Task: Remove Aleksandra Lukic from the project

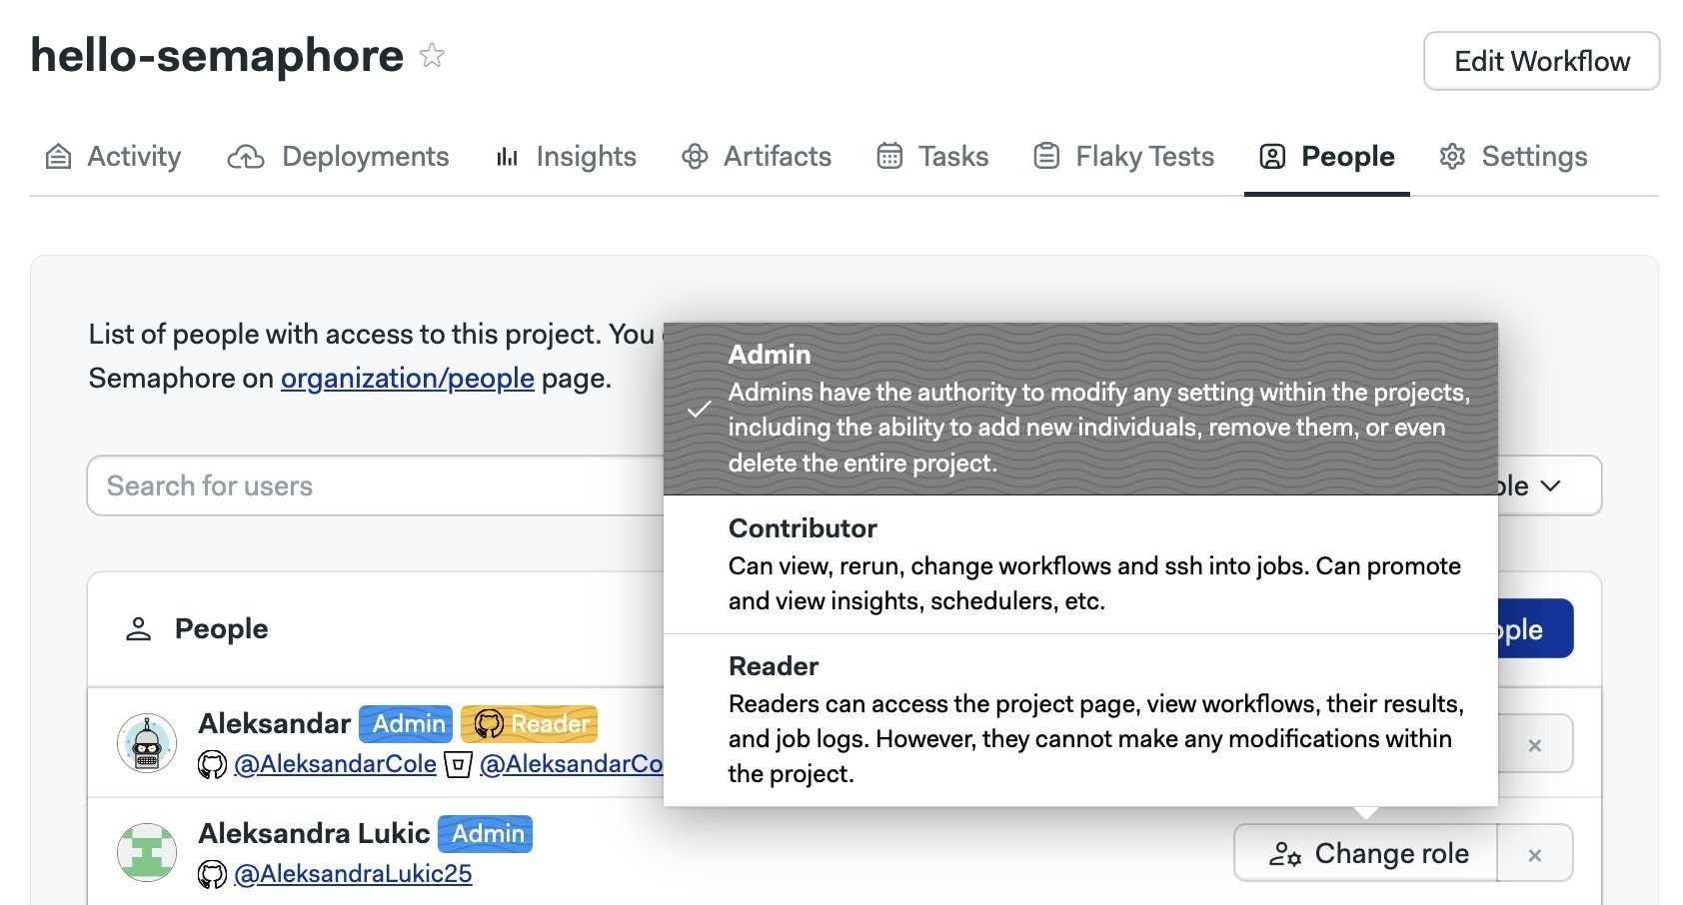Action: point(1535,855)
